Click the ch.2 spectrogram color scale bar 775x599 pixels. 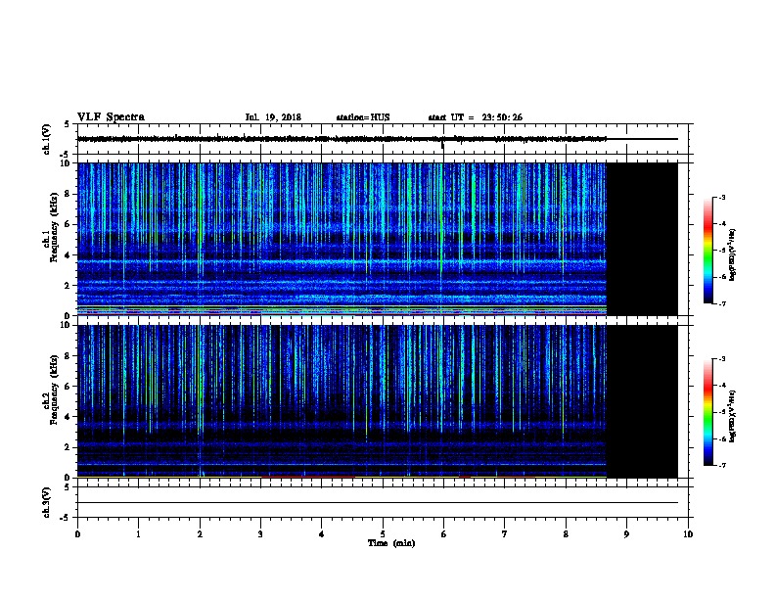pyautogui.click(x=708, y=412)
